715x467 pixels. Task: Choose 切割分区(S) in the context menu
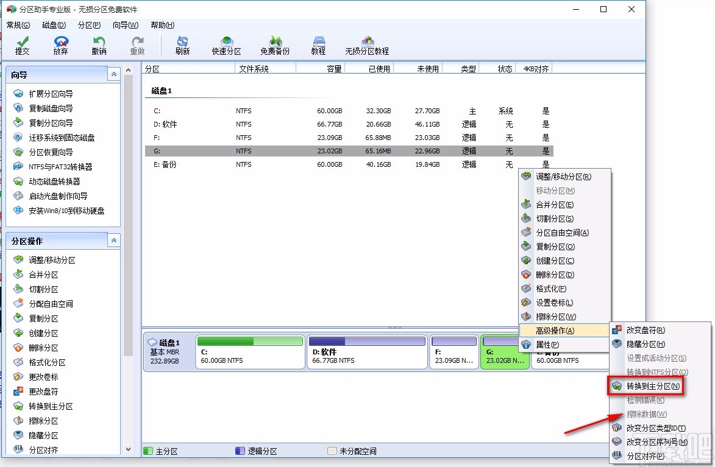(x=564, y=219)
